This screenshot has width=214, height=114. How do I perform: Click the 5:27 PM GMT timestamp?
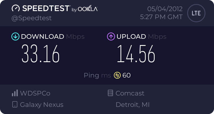(161, 17)
